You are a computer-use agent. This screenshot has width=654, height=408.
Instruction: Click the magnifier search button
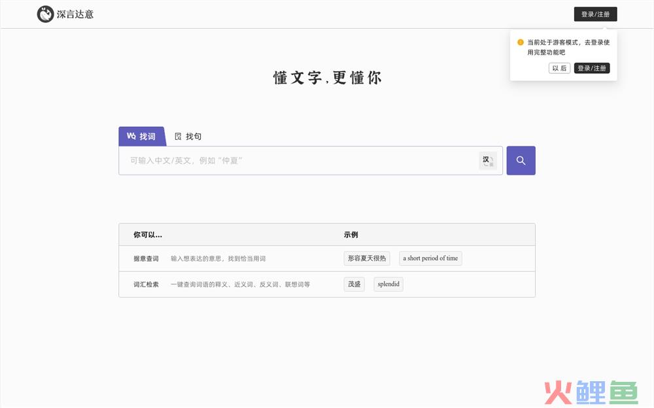[521, 161]
